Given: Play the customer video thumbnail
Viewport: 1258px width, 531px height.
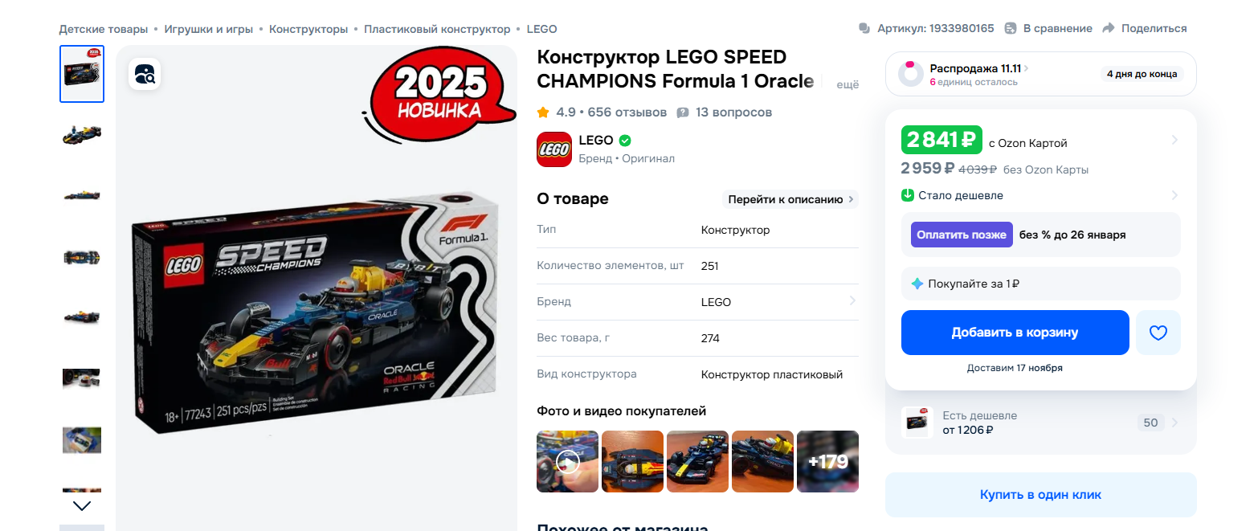Looking at the screenshot, I should click(x=567, y=462).
